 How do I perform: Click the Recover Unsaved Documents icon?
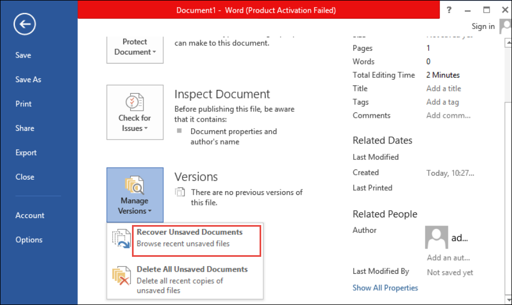tap(121, 238)
